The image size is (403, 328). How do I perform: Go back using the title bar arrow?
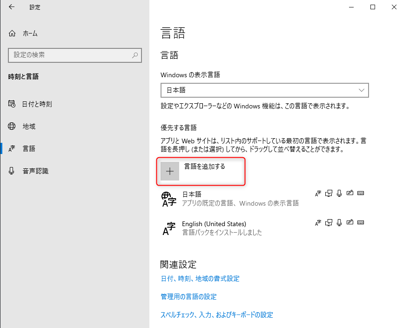(x=11, y=7)
